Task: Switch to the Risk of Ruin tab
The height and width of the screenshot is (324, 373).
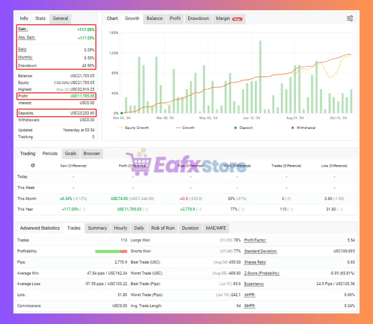Action: (x=163, y=228)
